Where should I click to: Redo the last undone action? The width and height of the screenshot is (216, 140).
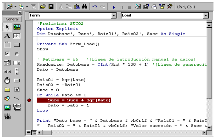pos(103,7)
